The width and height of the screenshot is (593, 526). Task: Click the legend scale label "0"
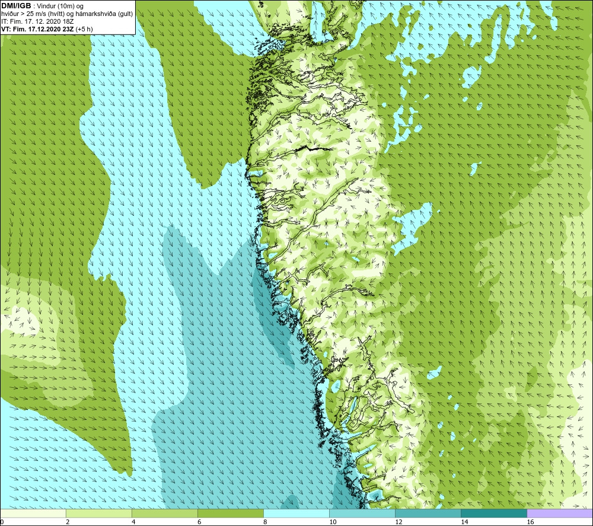tap(2, 522)
